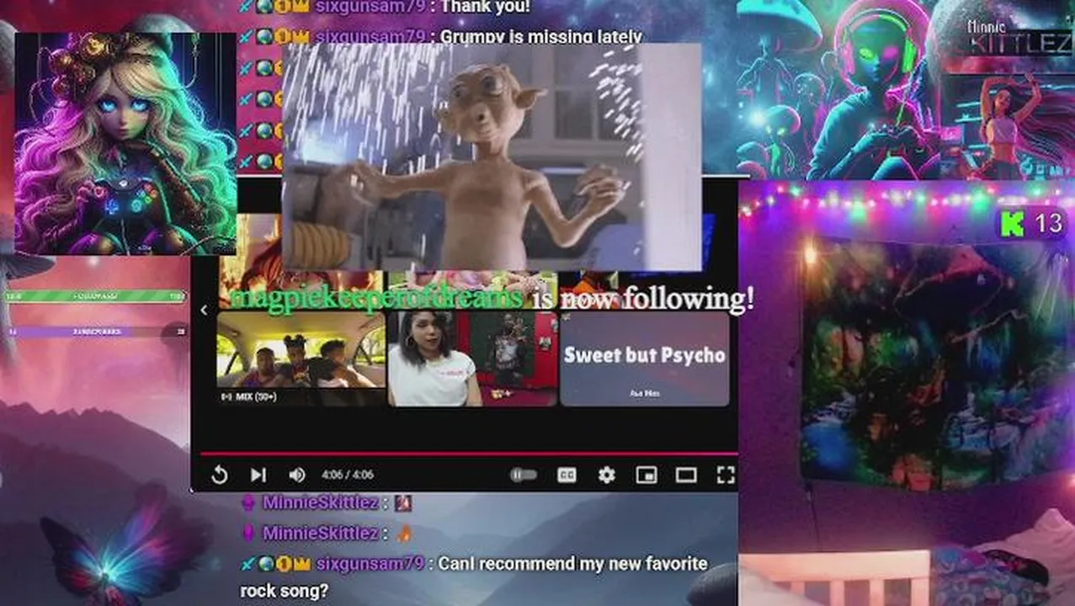This screenshot has width=1075, height=606.
Task: Click the crown badge beside the rock song message
Action: click(302, 563)
